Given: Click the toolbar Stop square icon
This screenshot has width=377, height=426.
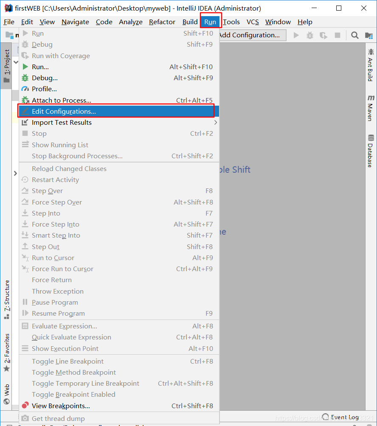Looking at the screenshot, I should [x=338, y=35].
